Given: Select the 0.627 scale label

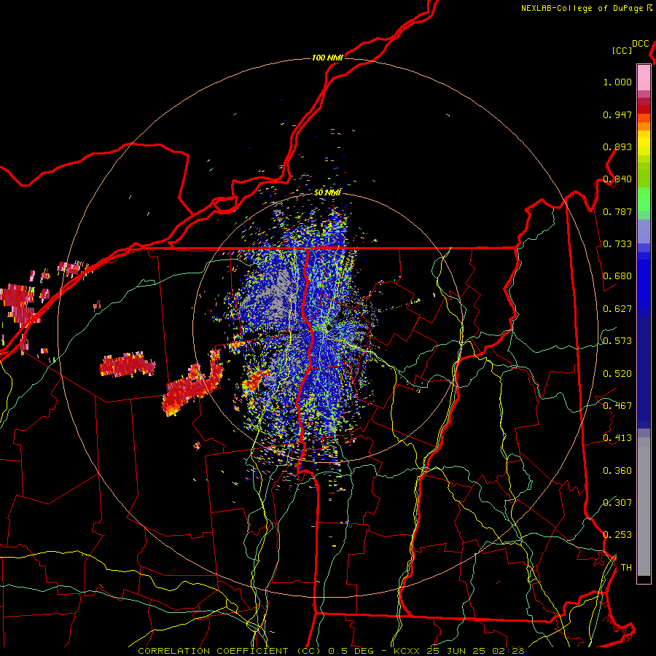Looking at the screenshot, I should [x=617, y=309].
